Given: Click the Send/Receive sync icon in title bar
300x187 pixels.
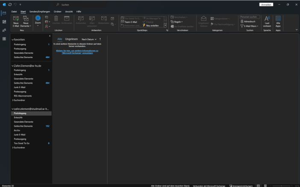Looking at the screenshot, I should pos(10,4).
